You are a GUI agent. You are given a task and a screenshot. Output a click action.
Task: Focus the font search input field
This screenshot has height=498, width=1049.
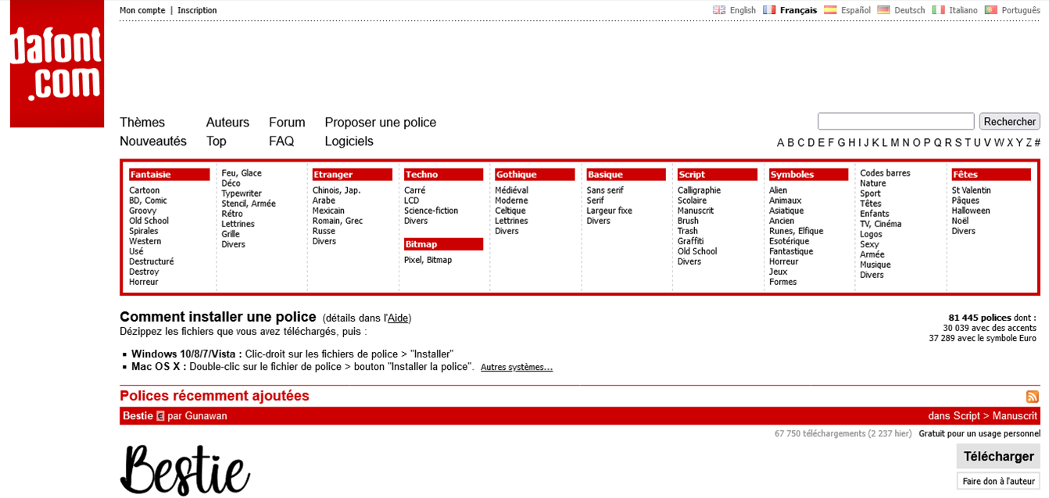[x=896, y=121]
